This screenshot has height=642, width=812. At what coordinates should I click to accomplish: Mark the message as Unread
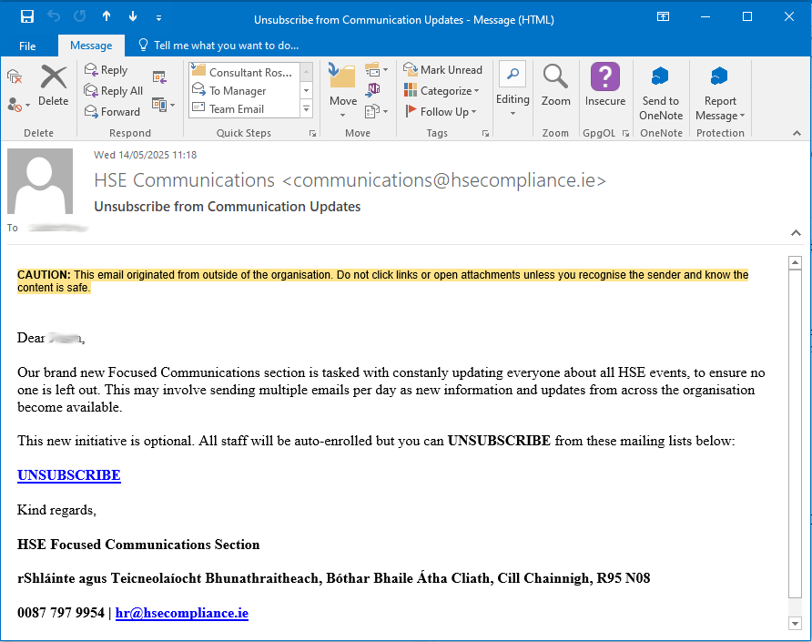pyautogui.click(x=442, y=69)
